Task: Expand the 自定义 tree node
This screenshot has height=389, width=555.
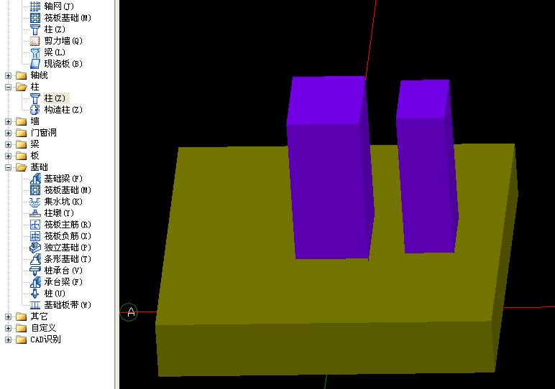Action: pos(8,328)
